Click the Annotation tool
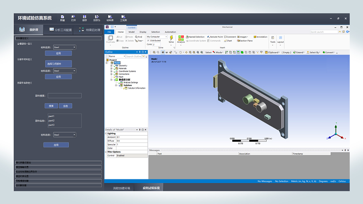This screenshot has width=363, height=204. 260,37
